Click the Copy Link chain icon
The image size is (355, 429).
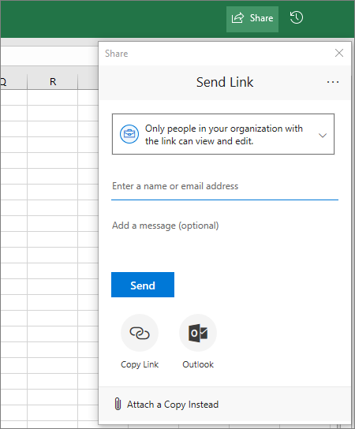[140, 333]
